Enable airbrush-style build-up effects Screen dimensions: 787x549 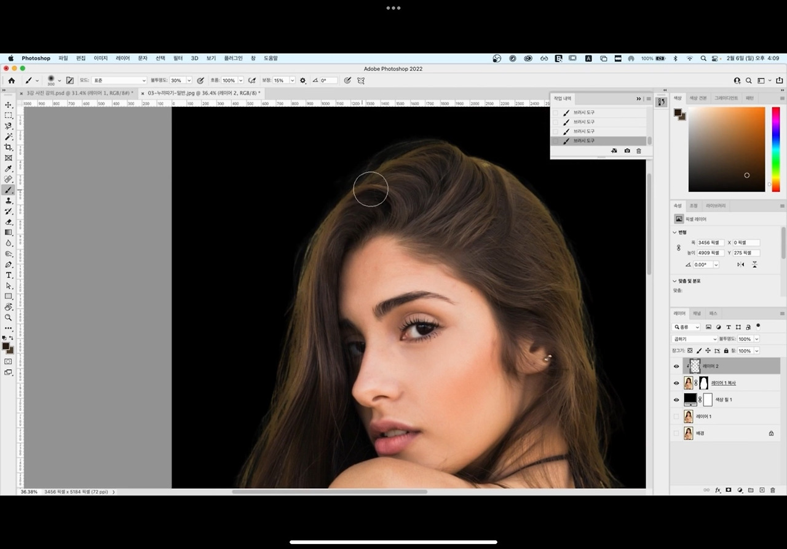click(251, 80)
